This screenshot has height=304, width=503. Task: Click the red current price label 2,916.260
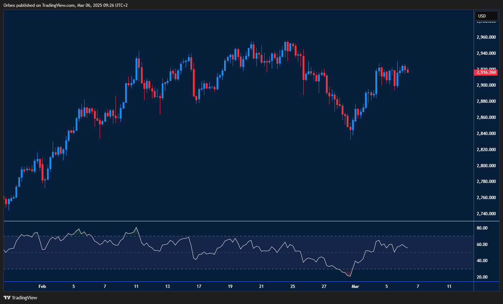(x=486, y=72)
